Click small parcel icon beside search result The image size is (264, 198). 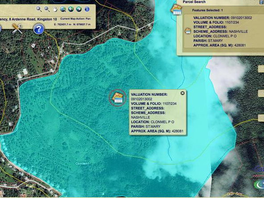click(x=188, y=31)
